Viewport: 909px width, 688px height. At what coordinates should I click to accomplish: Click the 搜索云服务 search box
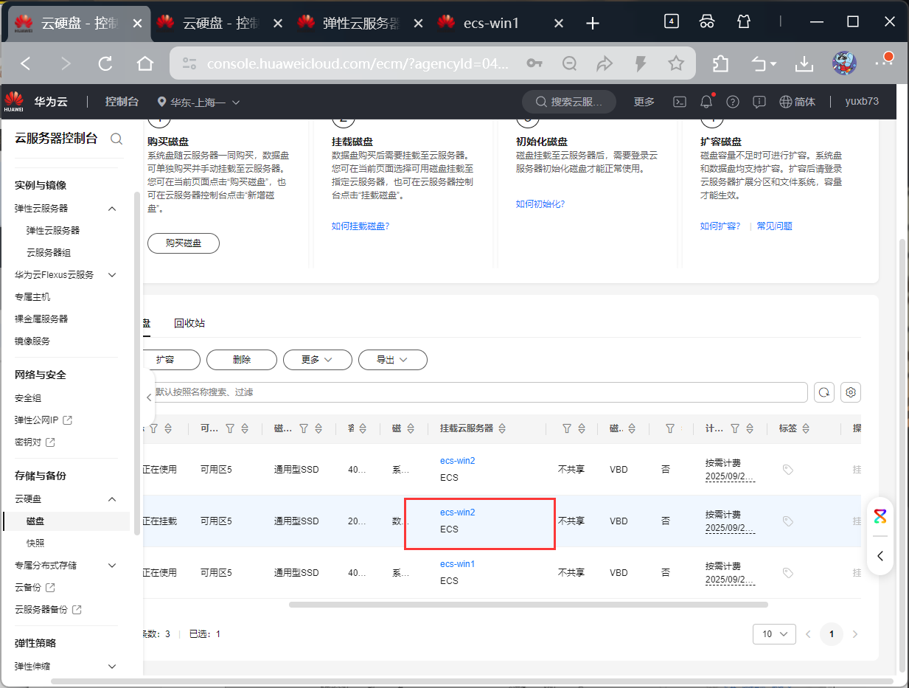pos(569,102)
